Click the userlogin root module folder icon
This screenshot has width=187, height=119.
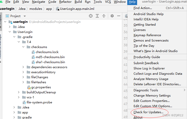pos(10,22)
